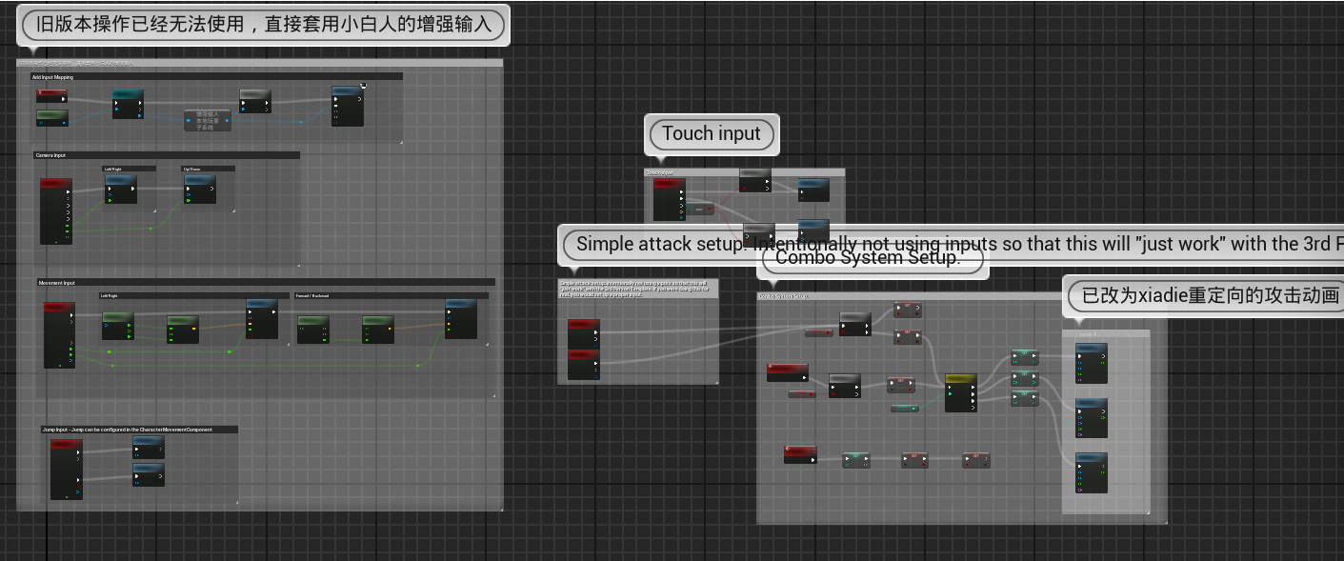This screenshot has height=561, width=1344.
Task: Select the yellow-header node in Combo System
Action: click(960, 379)
